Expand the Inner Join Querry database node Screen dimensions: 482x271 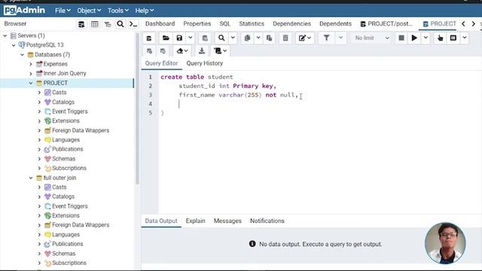(31, 74)
